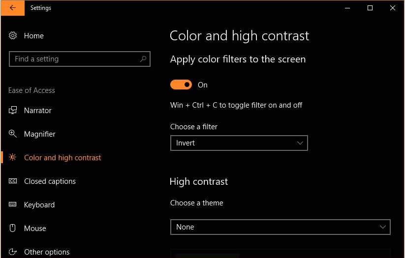The image size is (405, 258).
Task: Click the Mouse icon in the sidebar
Action: [x=13, y=228]
